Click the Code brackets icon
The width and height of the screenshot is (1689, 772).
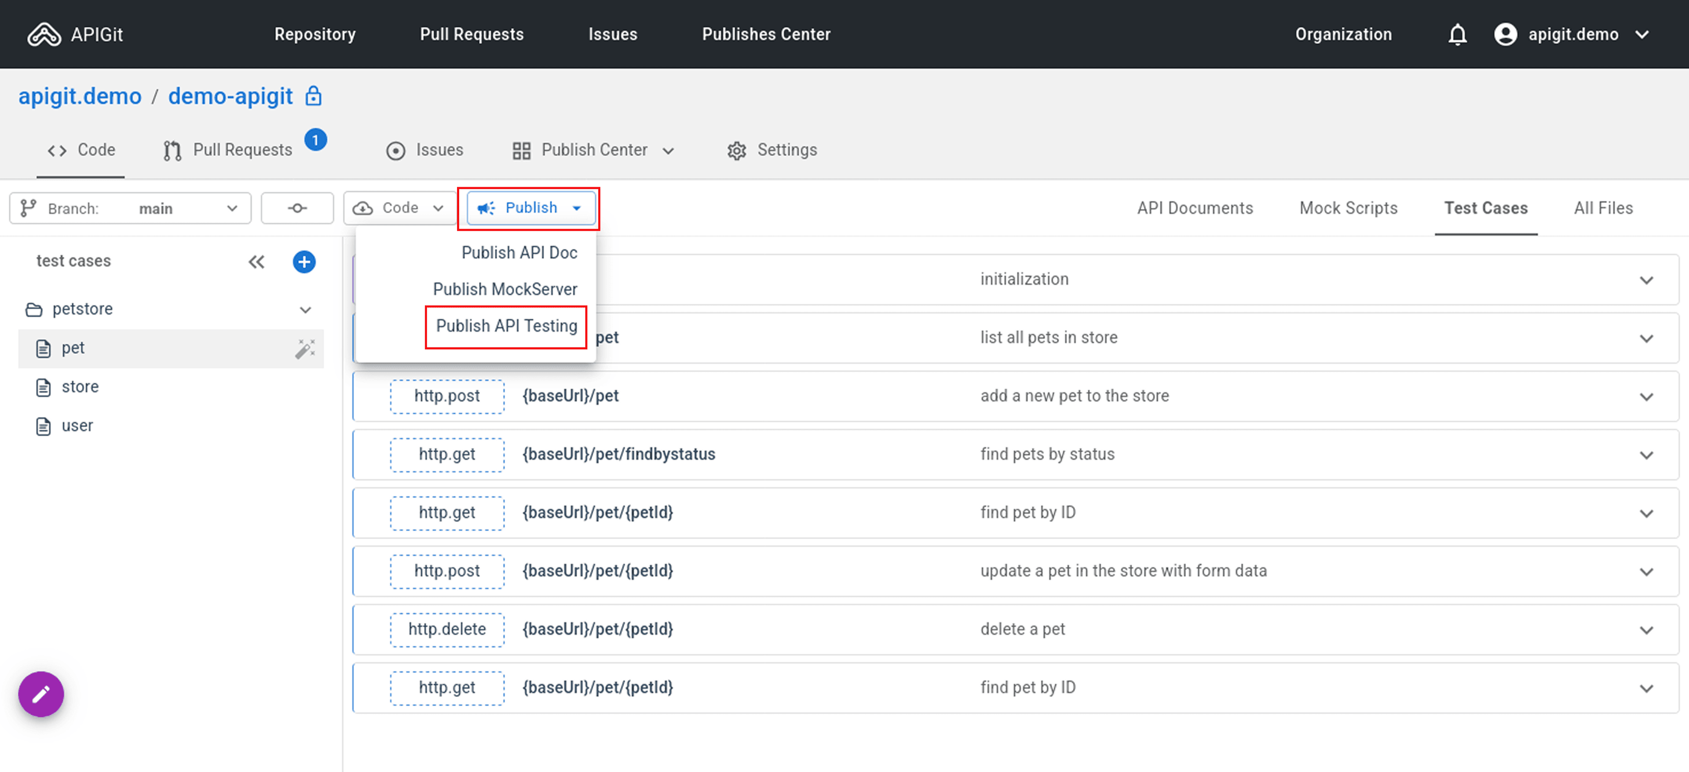tap(57, 151)
